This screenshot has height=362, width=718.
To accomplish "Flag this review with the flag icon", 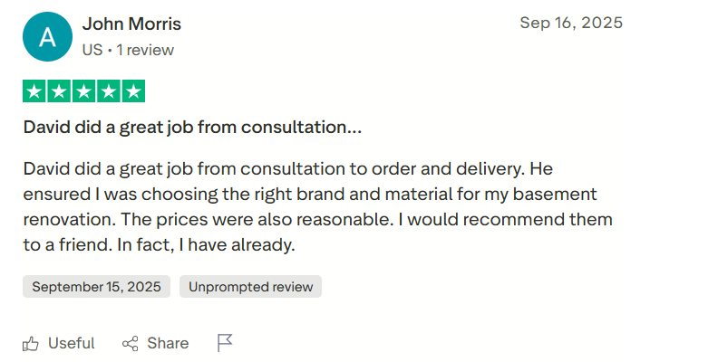I will tap(226, 343).
